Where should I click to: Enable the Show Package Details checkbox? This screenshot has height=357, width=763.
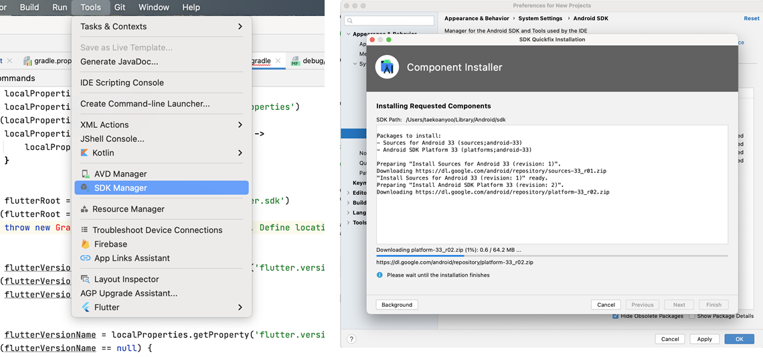pyautogui.click(x=692, y=316)
